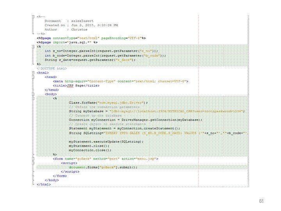Click the closing </html> tag

point(44,184)
